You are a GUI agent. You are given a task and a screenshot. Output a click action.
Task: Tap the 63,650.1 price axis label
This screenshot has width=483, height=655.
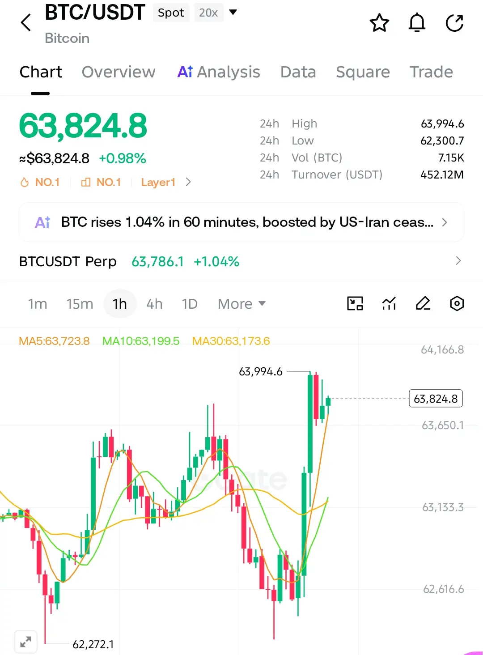(443, 425)
